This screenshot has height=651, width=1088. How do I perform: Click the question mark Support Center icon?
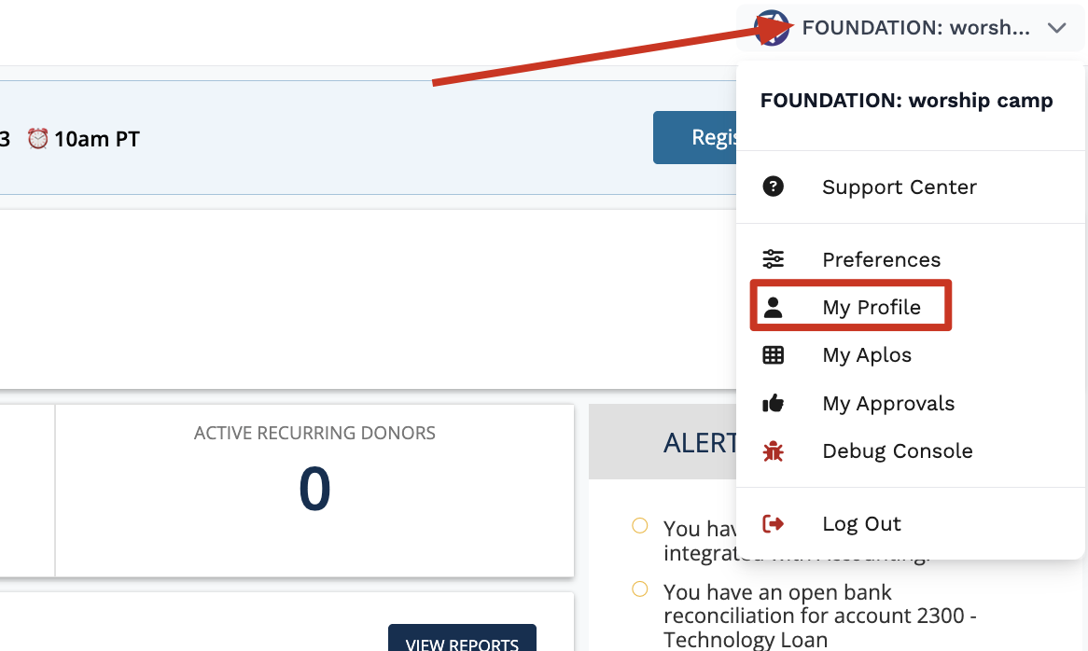[773, 187]
